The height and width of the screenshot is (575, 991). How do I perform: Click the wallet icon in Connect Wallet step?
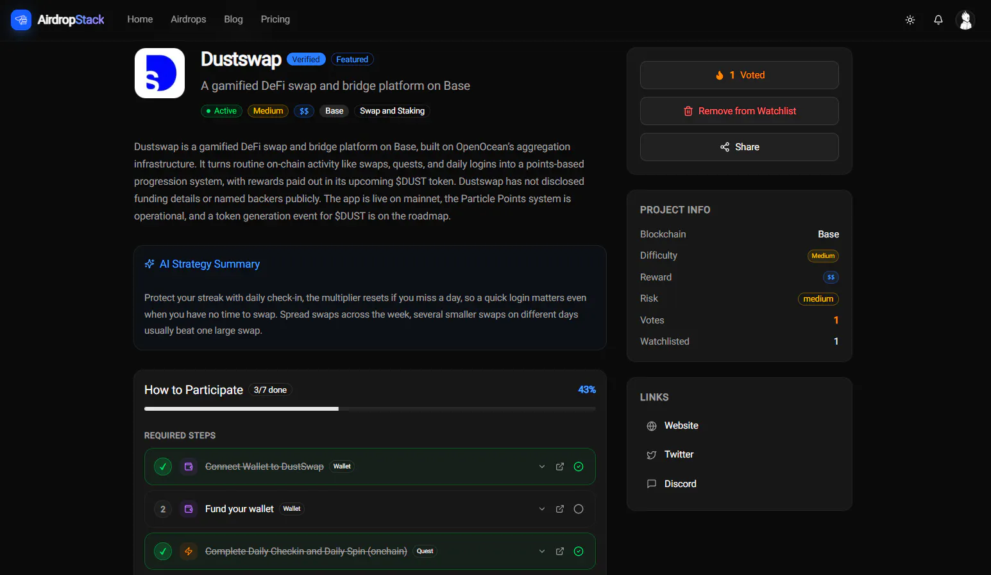click(189, 467)
